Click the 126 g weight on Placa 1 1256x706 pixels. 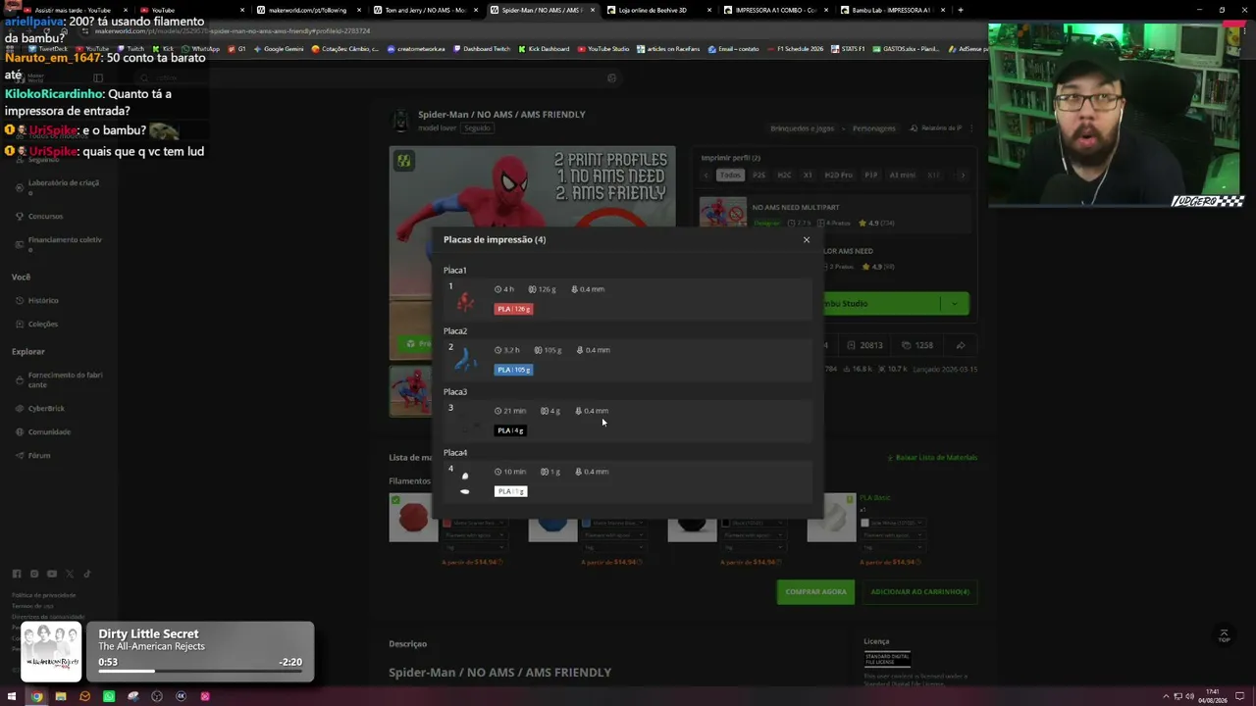pyautogui.click(x=543, y=289)
